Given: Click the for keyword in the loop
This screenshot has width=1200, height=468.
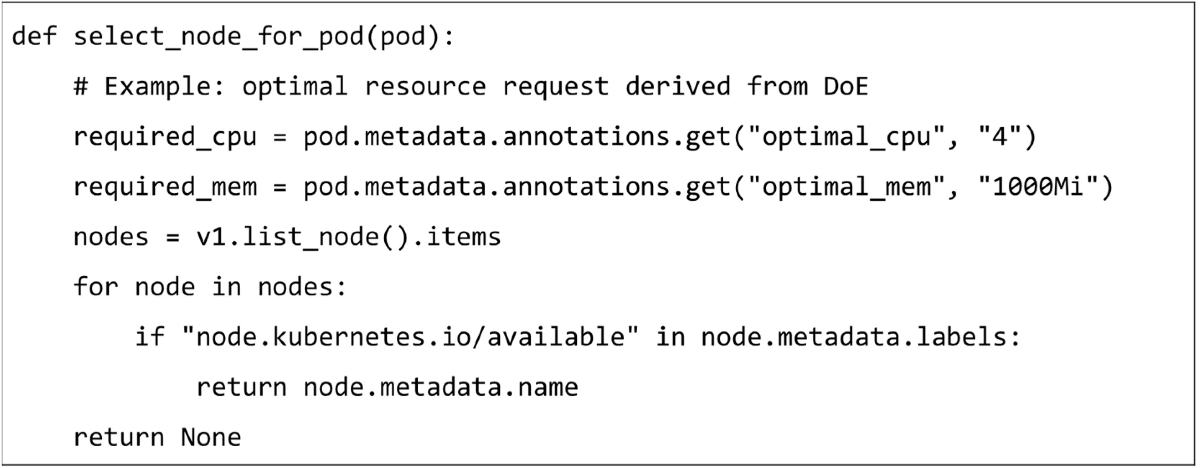Looking at the screenshot, I should pos(95,287).
